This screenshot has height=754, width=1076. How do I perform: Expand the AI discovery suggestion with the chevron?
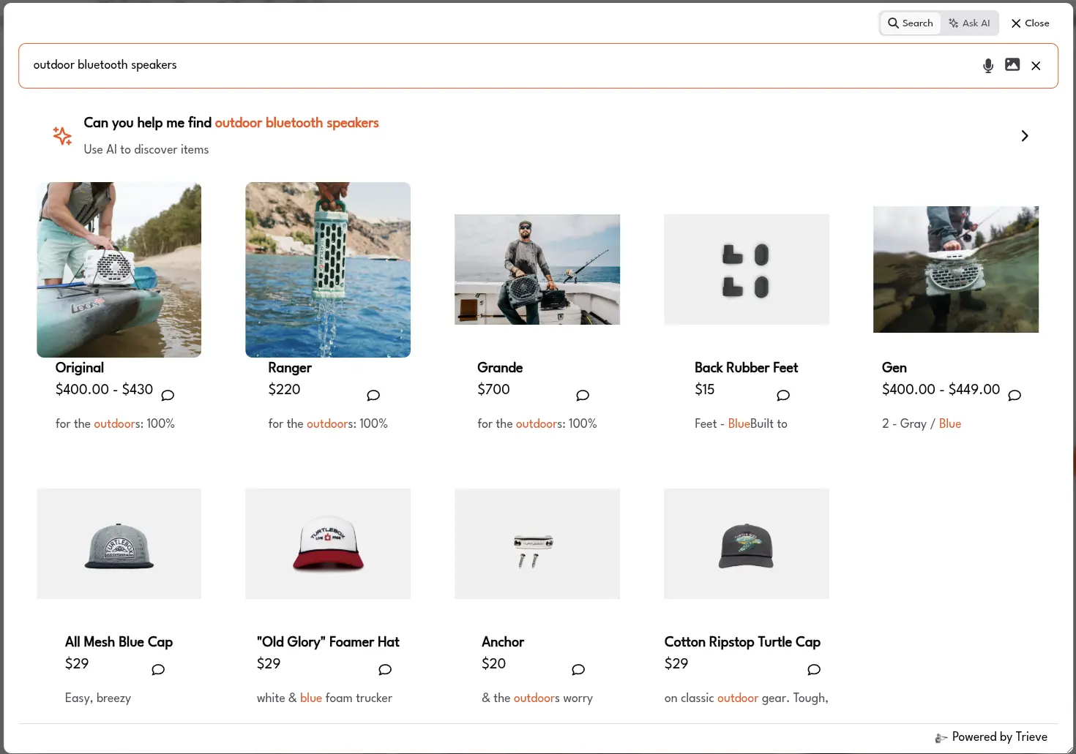click(1024, 135)
